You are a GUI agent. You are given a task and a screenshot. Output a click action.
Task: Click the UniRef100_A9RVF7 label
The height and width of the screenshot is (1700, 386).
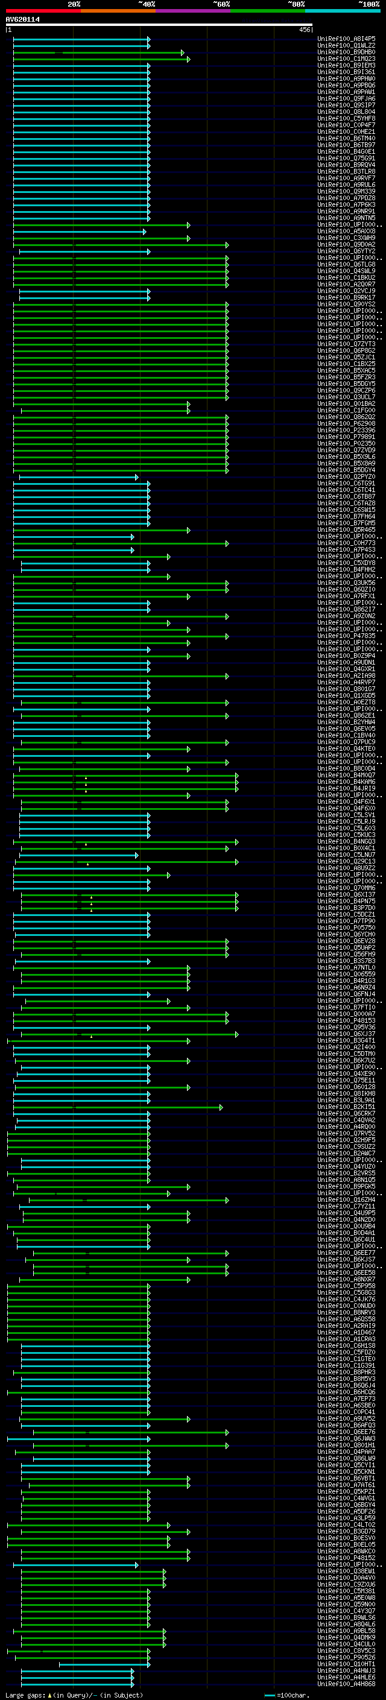(346, 178)
